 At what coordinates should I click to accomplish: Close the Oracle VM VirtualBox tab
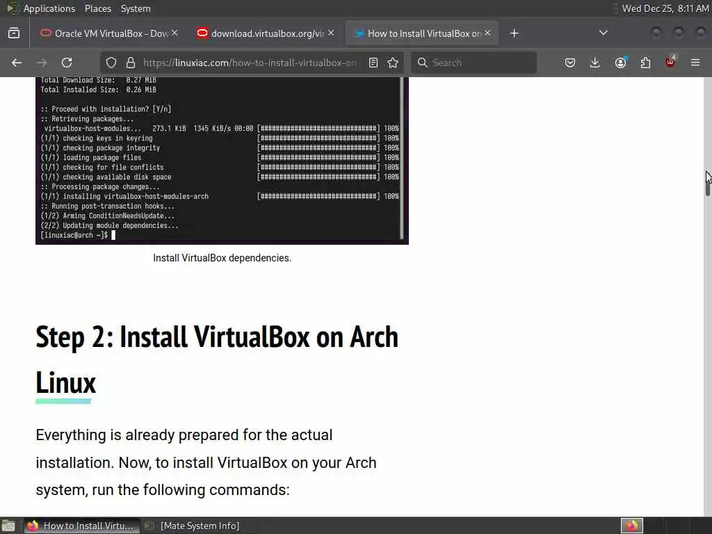coord(175,33)
